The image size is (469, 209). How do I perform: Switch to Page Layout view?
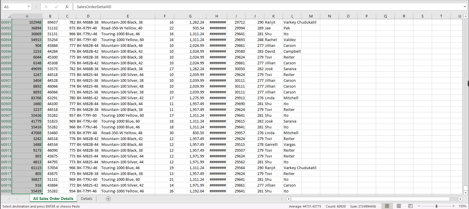point(399,206)
